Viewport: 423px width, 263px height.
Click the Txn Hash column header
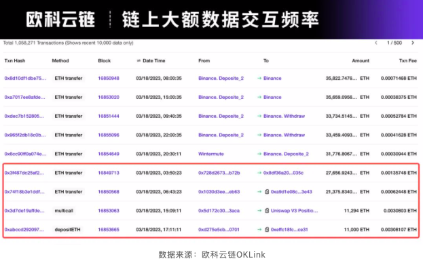pyautogui.click(x=15, y=60)
